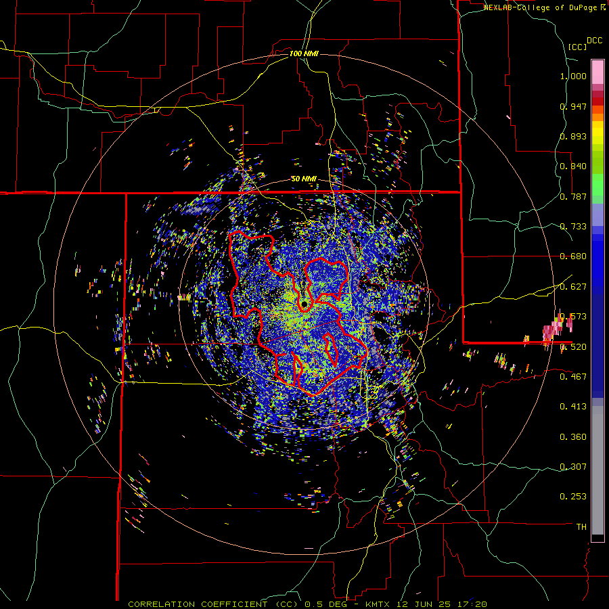This screenshot has height=609, width=609.
Task: Click the 0.467 legend value
Action: click(x=573, y=376)
